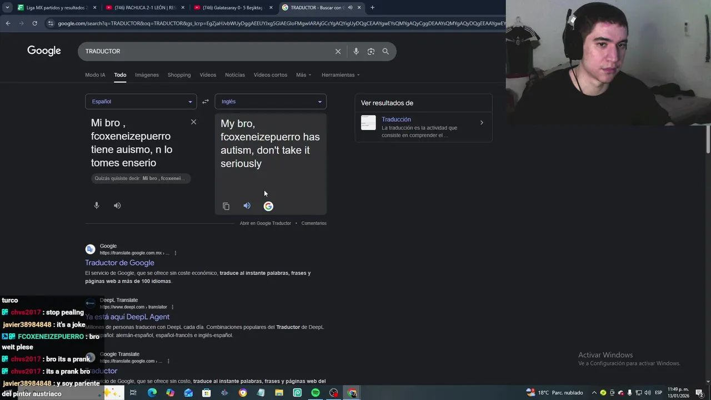This screenshot has height=400, width=711.
Task: Click the address bar URL
Action: [x=281, y=23]
